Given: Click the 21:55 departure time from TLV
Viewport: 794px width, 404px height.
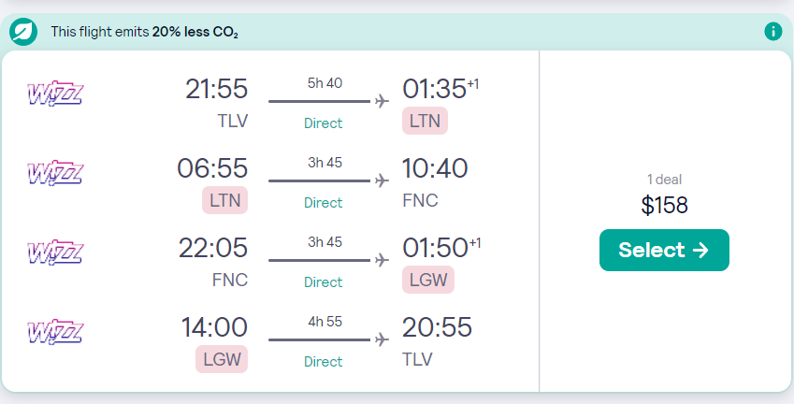Looking at the screenshot, I should 216,89.
